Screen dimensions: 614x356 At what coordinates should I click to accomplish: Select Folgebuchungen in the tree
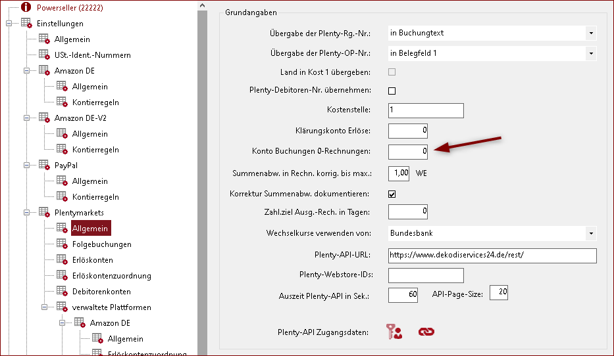pyautogui.click(x=101, y=244)
